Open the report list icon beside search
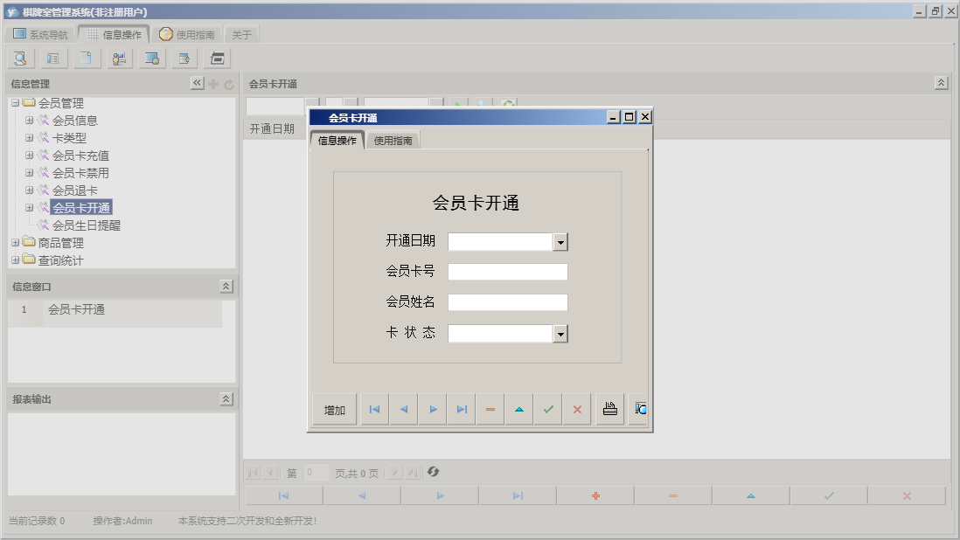 click(x=53, y=59)
